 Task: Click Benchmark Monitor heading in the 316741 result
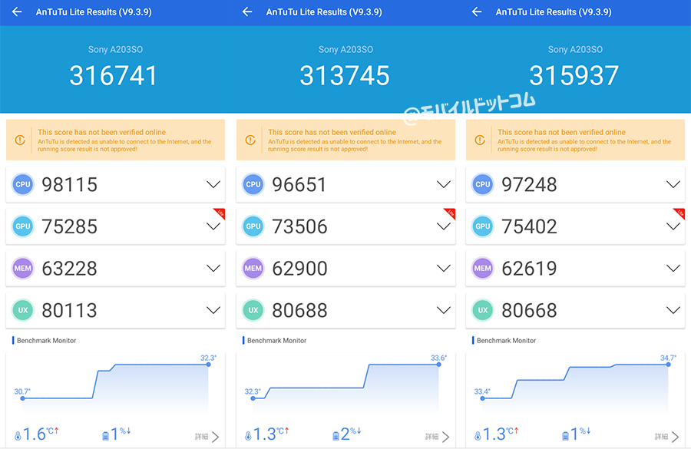[x=46, y=341]
